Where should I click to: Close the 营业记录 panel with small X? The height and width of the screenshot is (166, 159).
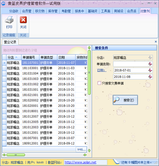(156, 42)
